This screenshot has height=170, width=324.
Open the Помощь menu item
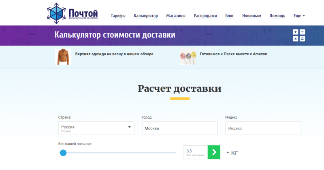coord(277,16)
